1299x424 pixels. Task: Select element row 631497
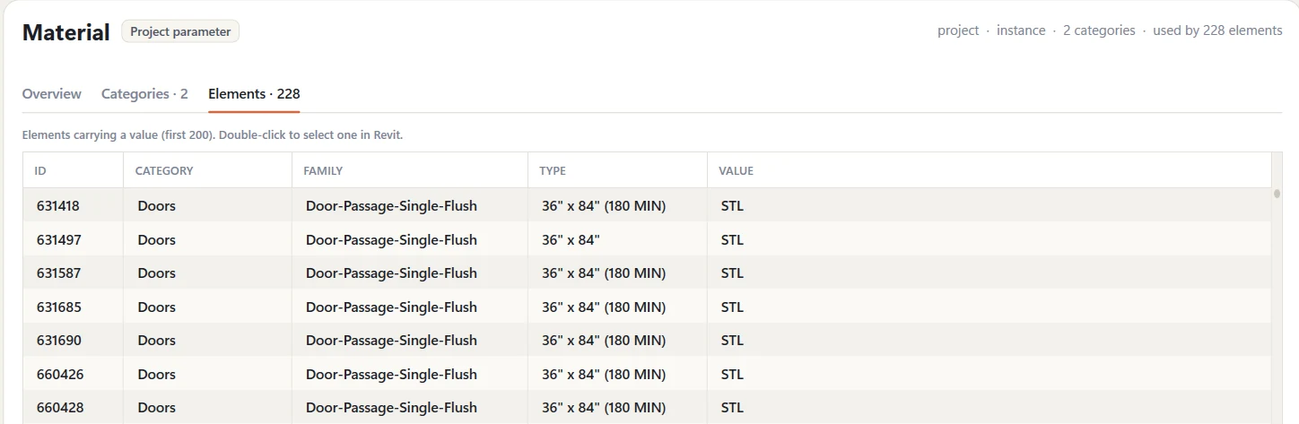tap(647, 239)
